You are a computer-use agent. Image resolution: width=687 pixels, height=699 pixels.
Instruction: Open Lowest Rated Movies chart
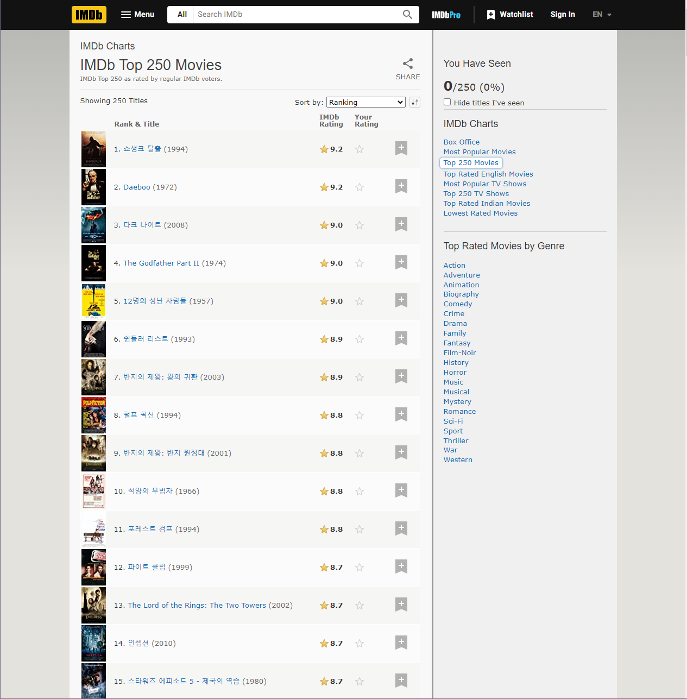[x=481, y=213]
